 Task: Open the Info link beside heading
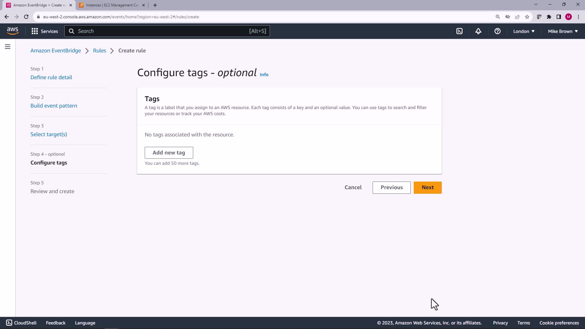click(264, 75)
